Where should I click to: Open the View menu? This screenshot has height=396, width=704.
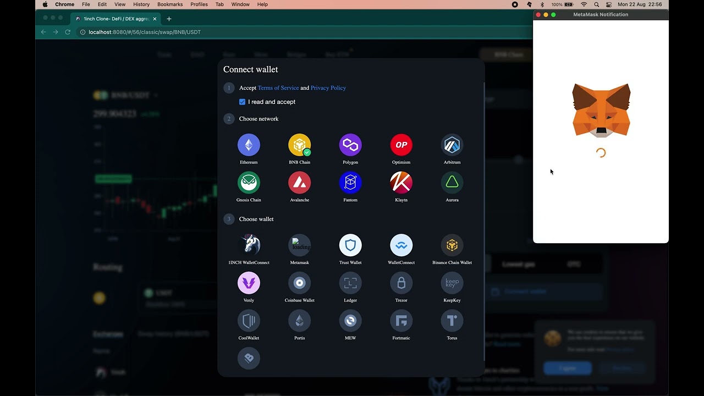tap(120, 4)
